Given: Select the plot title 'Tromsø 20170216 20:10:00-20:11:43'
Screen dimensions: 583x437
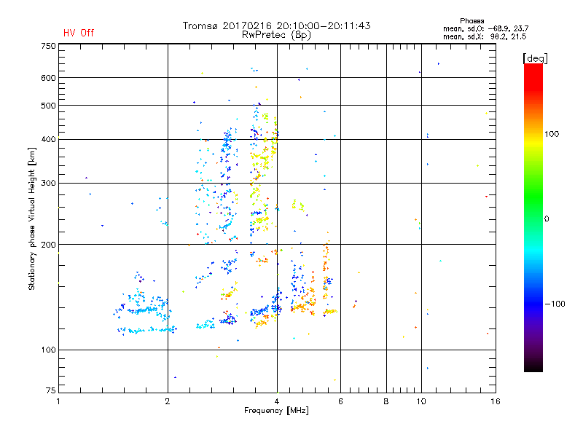Looking at the screenshot, I should coord(276,25).
